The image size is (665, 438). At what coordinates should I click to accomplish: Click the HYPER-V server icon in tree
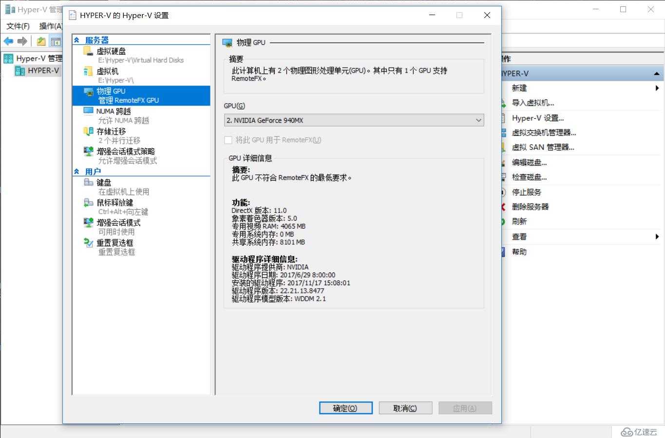20,71
